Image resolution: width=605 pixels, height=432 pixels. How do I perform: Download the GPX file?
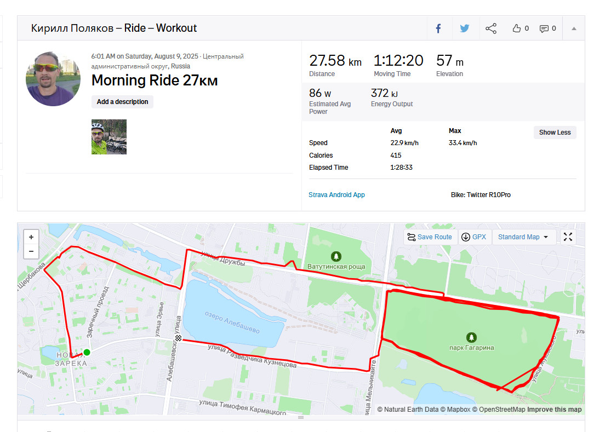[474, 237]
